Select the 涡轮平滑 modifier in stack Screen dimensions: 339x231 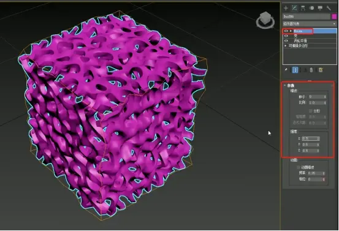click(310, 40)
